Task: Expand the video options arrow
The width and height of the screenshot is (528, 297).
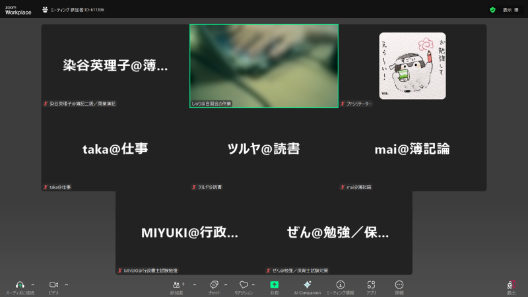Action: [67, 285]
